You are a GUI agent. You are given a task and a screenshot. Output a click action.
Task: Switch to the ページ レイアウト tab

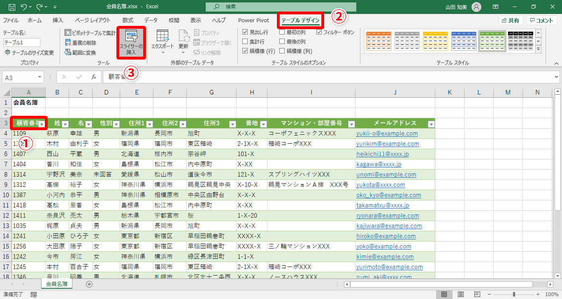click(93, 21)
